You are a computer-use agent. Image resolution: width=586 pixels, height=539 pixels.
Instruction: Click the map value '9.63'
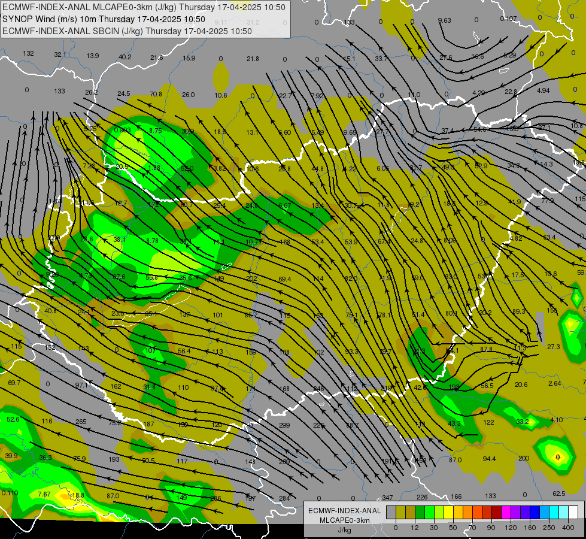[x=444, y=20]
